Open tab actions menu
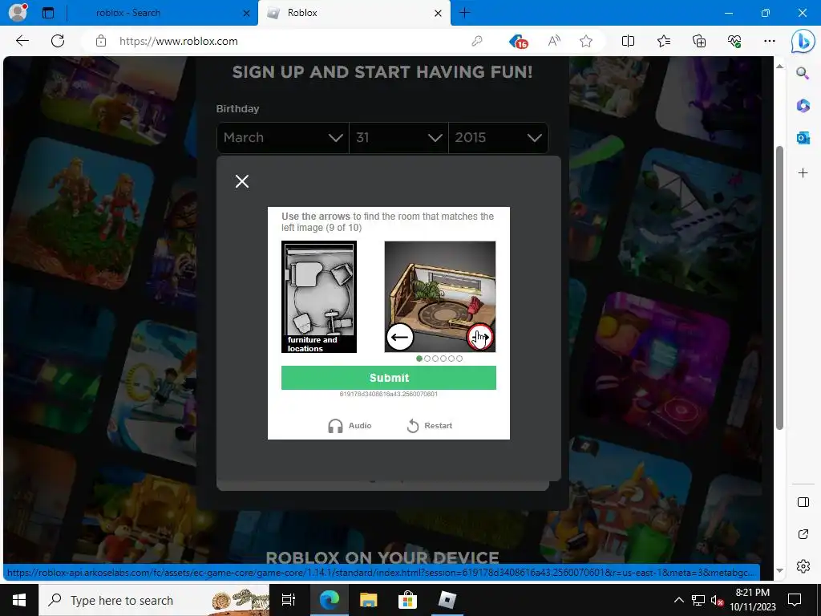This screenshot has height=616, width=821. (x=48, y=13)
